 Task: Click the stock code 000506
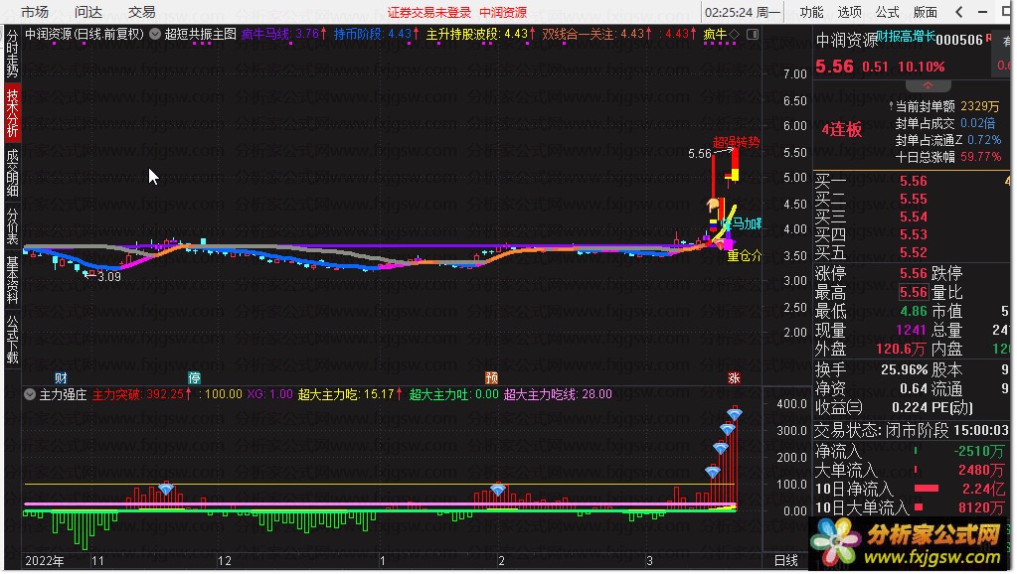coord(960,40)
